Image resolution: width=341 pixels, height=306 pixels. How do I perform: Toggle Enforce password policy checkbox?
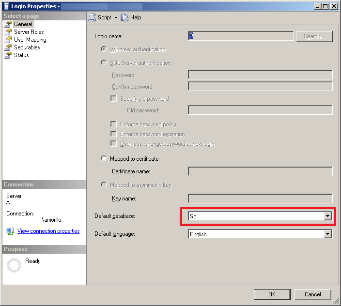113,124
